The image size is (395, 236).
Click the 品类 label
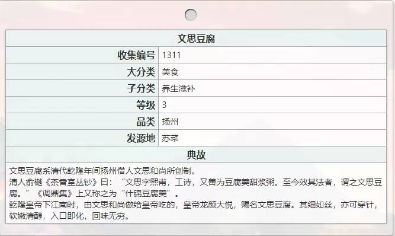point(146,122)
